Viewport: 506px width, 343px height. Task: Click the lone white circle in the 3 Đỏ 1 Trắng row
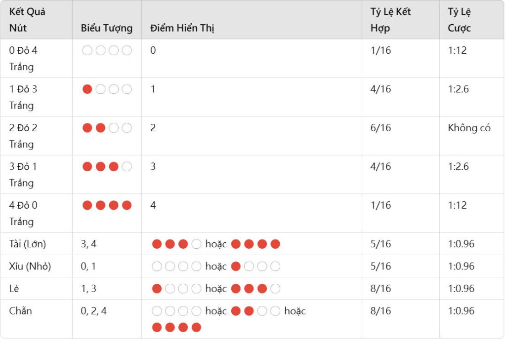(x=127, y=167)
